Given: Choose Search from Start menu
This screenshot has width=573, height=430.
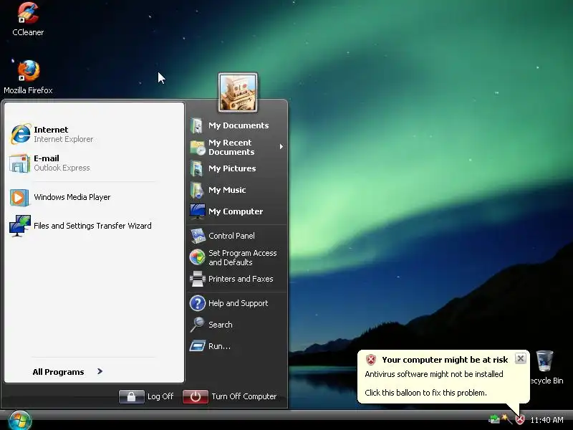Looking at the screenshot, I should tap(237, 325).
